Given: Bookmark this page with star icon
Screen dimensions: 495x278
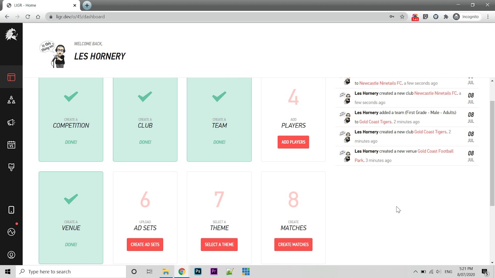Looking at the screenshot, I should click(402, 17).
